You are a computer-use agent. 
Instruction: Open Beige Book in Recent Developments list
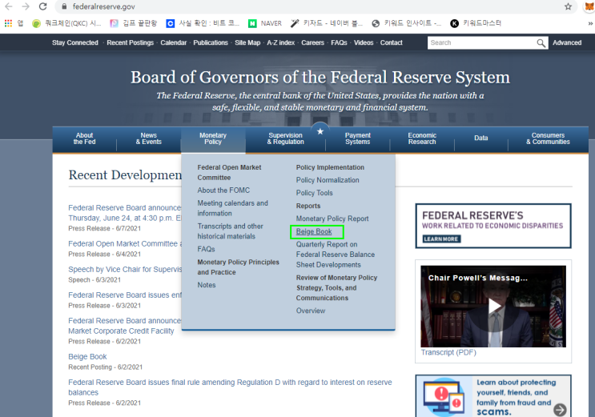[x=87, y=357]
